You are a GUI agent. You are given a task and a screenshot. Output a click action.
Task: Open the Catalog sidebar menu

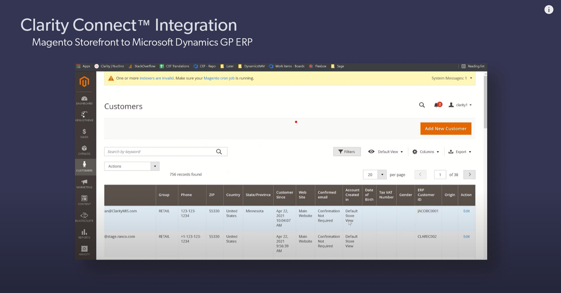coord(84,150)
